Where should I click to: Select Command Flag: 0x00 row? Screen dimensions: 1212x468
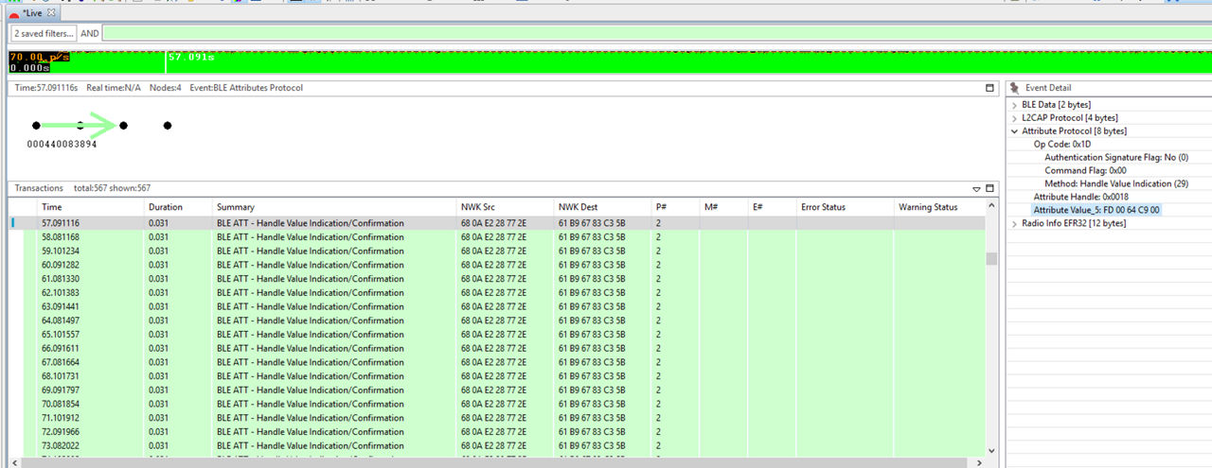coord(1085,170)
